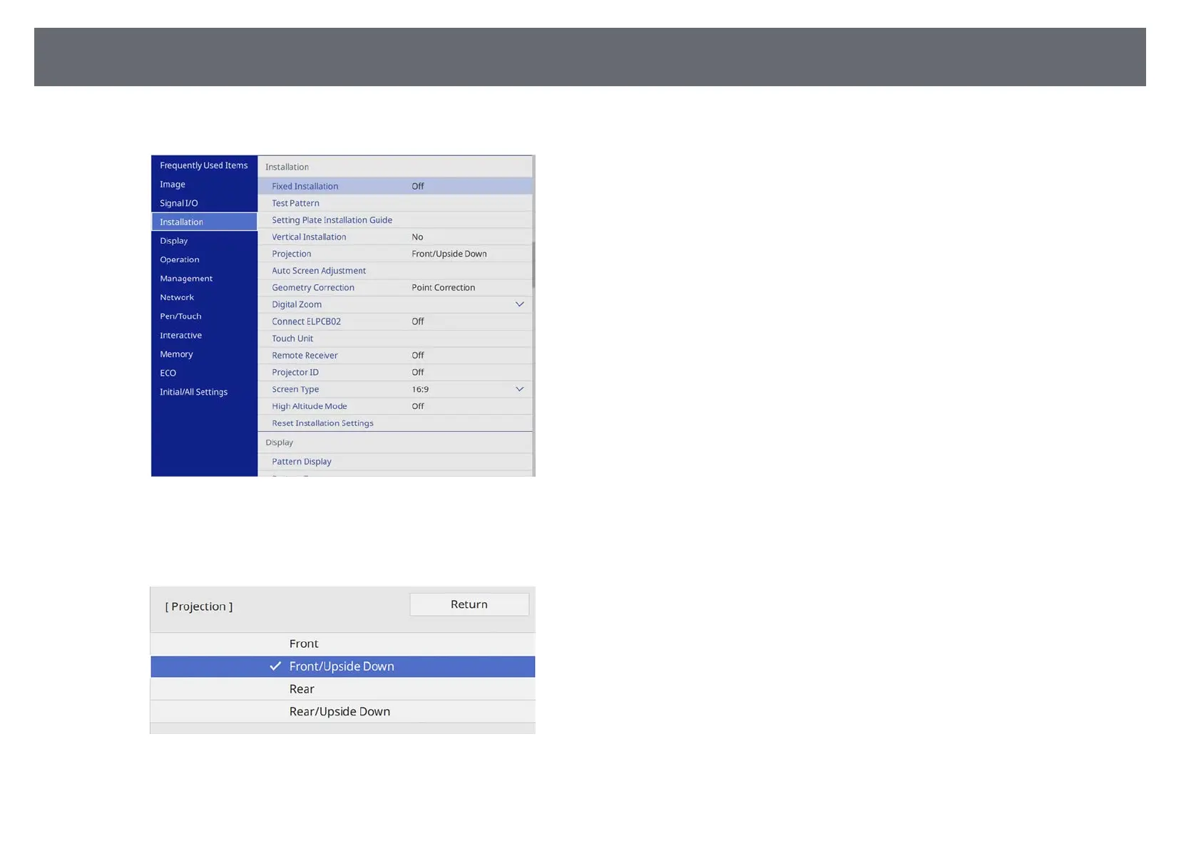Select the Image menu category
The image size is (1201, 848).
coord(204,184)
